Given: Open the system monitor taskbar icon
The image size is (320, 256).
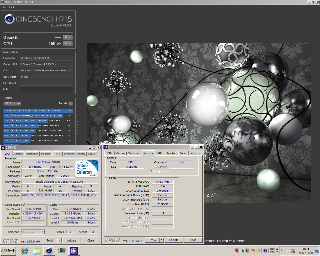Looking at the screenshot, I should point(62,251).
